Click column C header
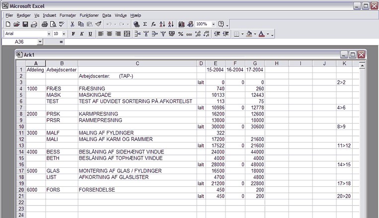379x218 pixels. 137,63
